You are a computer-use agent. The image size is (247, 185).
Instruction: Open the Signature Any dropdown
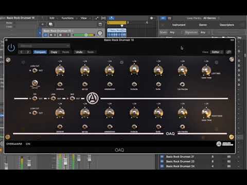(205, 32)
